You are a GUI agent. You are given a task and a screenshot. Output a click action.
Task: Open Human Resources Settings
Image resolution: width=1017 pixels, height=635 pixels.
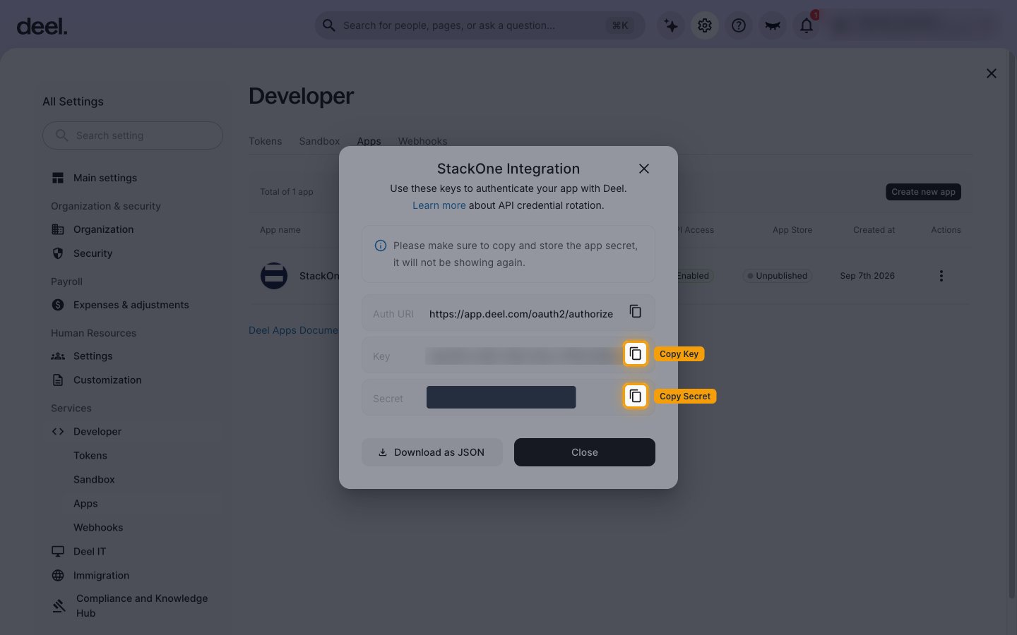(x=93, y=356)
